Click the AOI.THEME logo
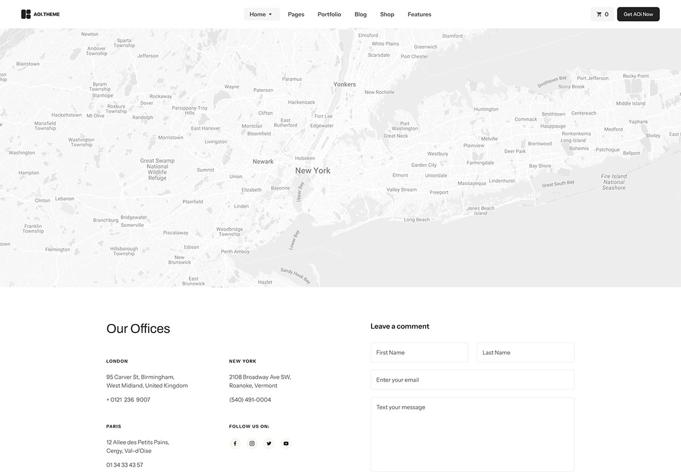 (40, 14)
